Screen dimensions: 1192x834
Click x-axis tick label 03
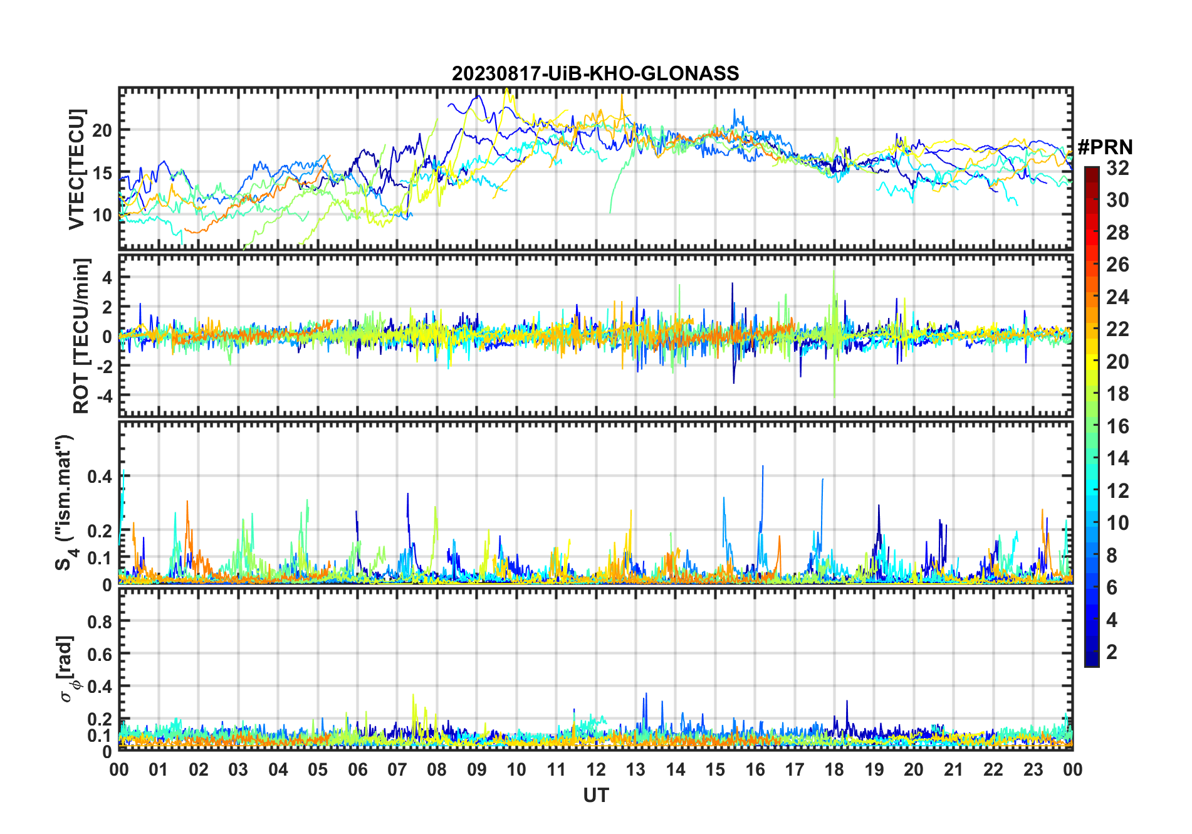click(239, 769)
